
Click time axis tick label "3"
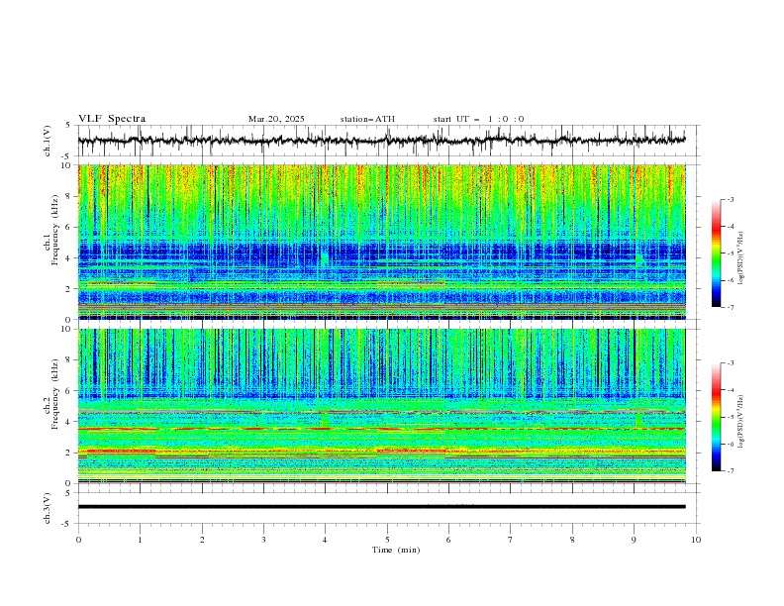pos(263,540)
